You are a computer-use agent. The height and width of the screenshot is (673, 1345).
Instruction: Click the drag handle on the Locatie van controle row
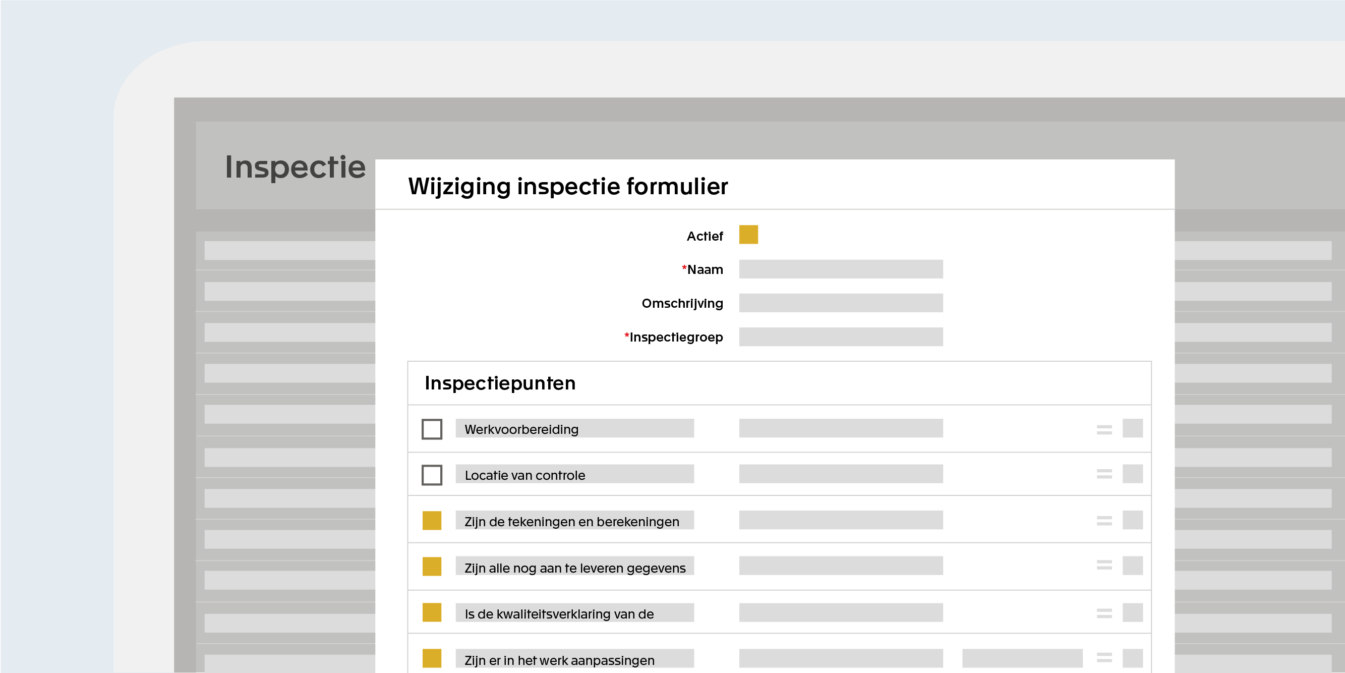(x=1103, y=475)
